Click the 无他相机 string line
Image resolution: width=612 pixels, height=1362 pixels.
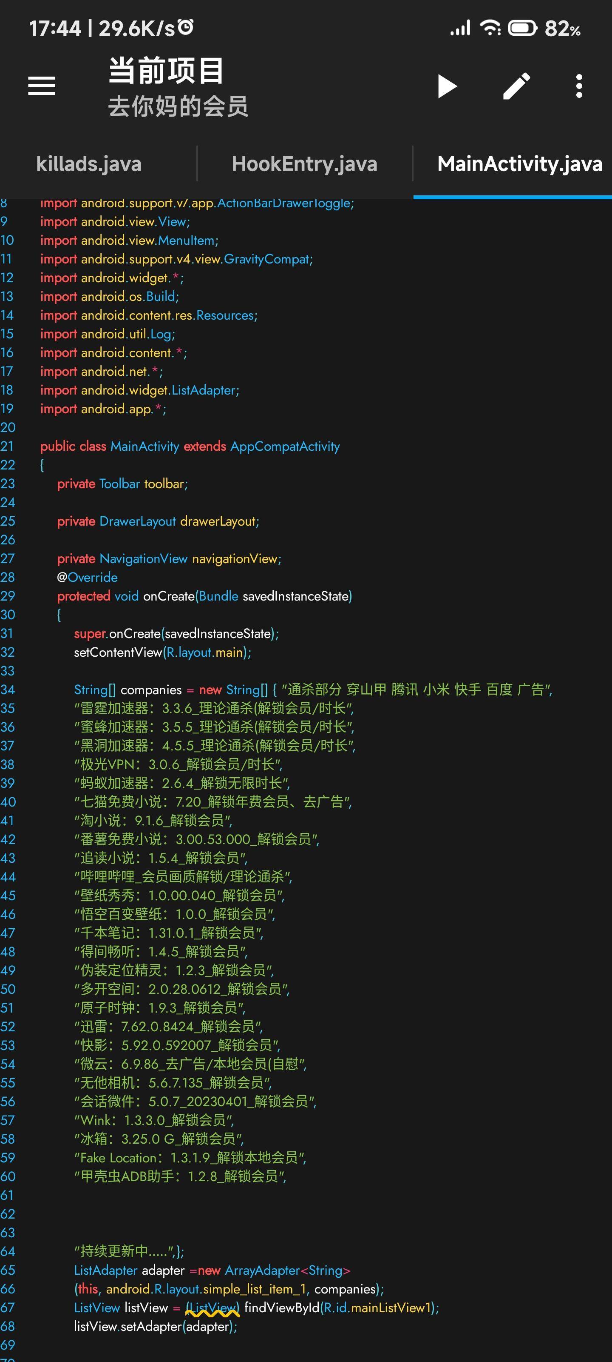(x=173, y=1083)
